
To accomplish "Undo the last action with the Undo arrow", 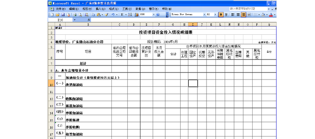I will pyautogui.click(x=113, y=14).
